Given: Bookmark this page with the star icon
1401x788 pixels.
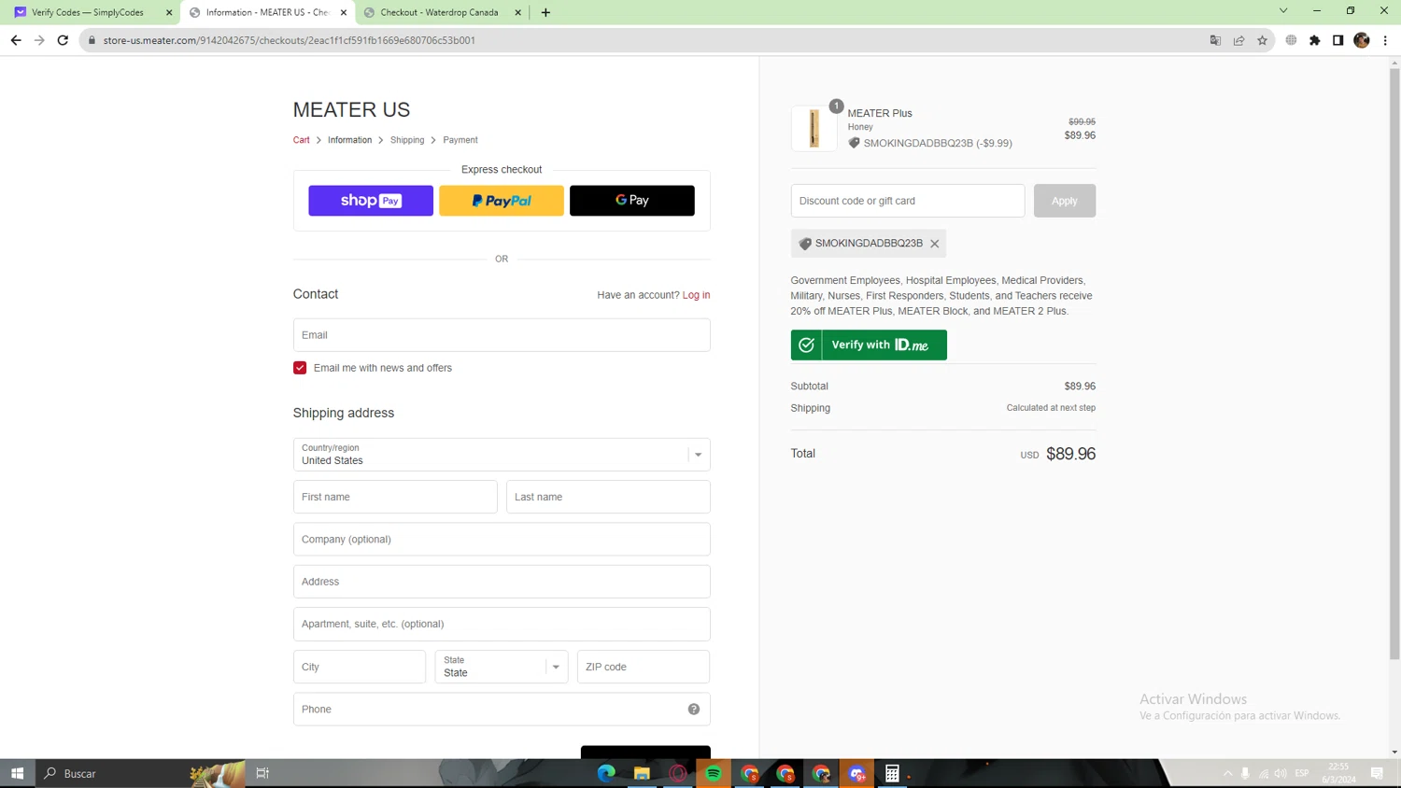Looking at the screenshot, I should (x=1263, y=40).
